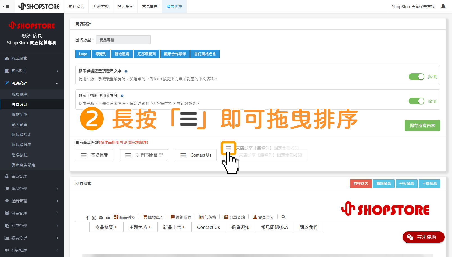Click the 風格版型 input field
Viewport: 452px width, 257px height.
[x=123, y=40]
